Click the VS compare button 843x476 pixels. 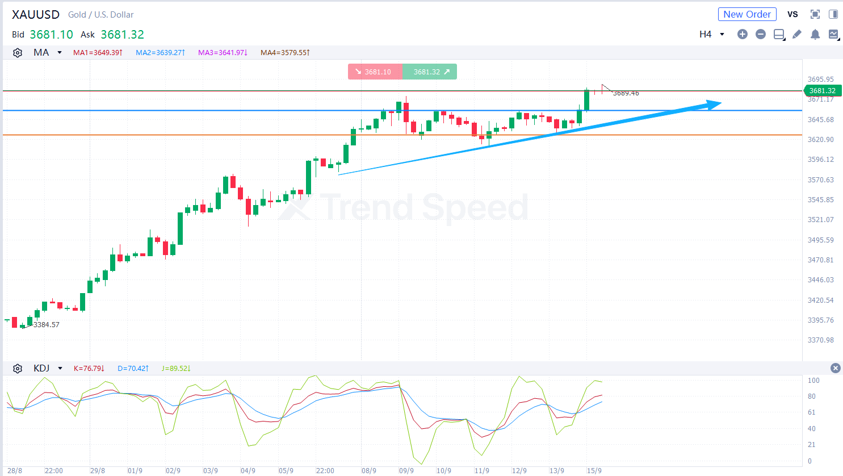point(792,14)
